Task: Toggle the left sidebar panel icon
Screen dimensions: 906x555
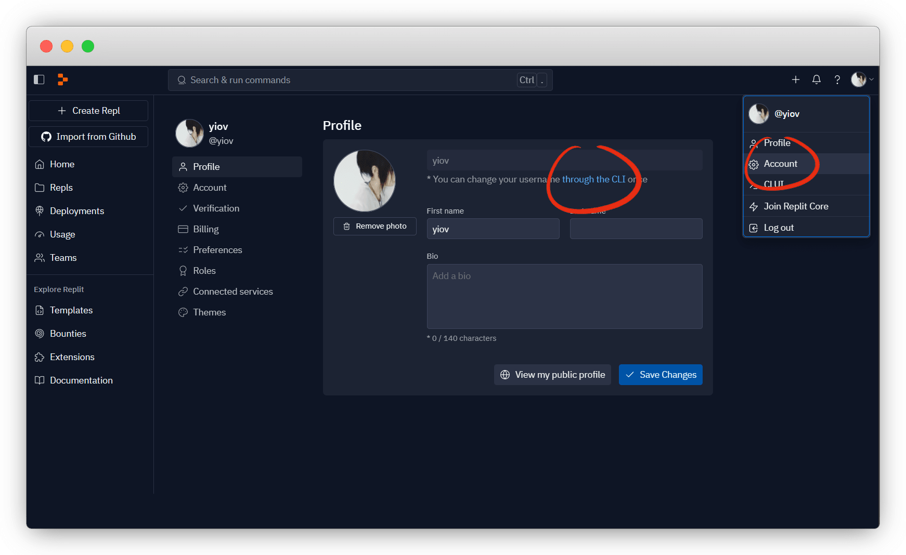Action: [39, 80]
